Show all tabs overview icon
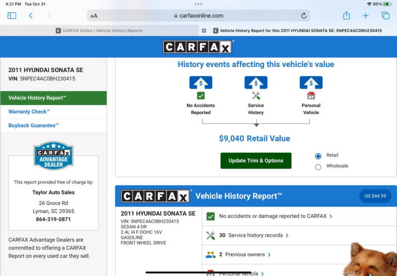Viewport: 397px width, 276px height. pyautogui.click(x=386, y=16)
